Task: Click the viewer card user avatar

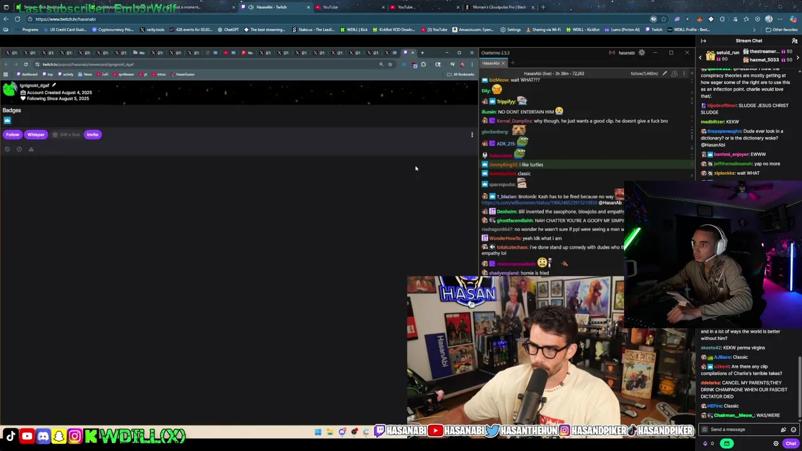Action: (9, 90)
